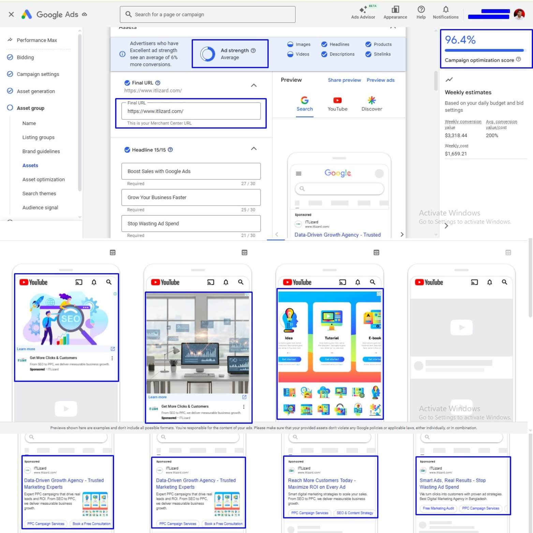
Task: Click the Headline 15/15 help icon
Action: pyautogui.click(x=170, y=150)
